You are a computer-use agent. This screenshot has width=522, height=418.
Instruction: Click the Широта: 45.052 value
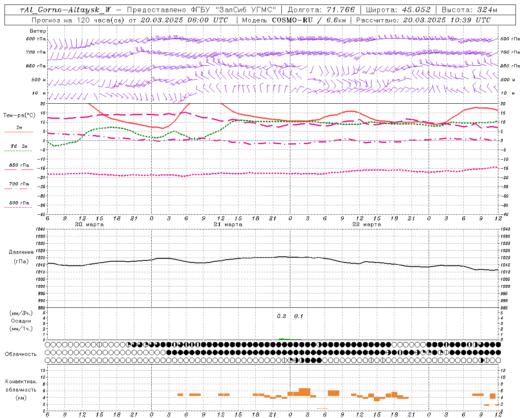398,10
